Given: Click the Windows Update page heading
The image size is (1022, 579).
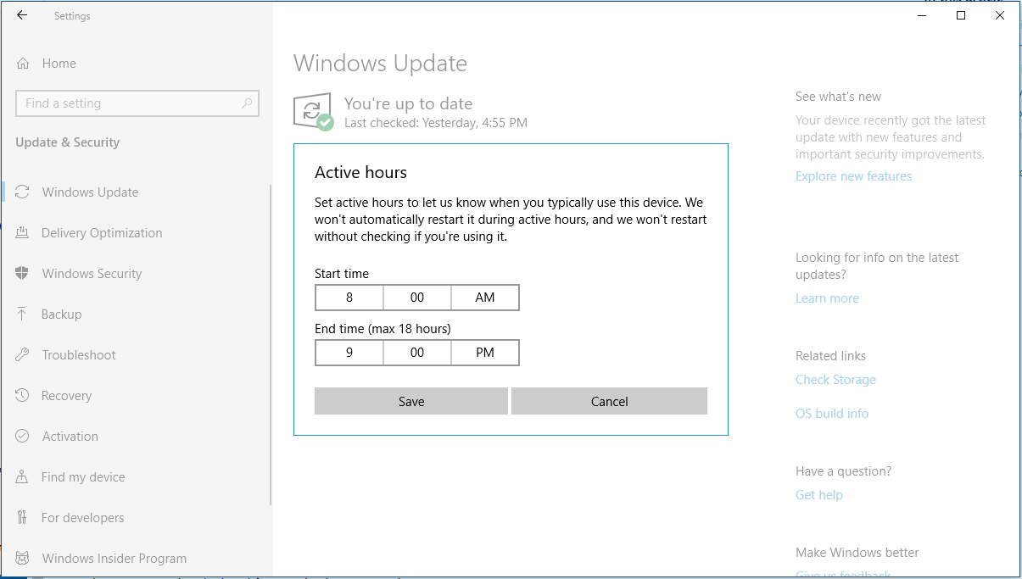Looking at the screenshot, I should pos(380,64).
